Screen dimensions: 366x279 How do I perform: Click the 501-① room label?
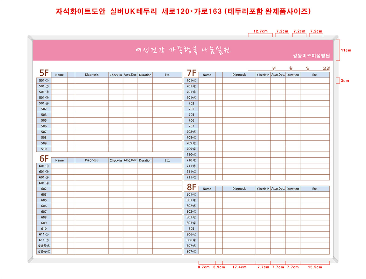pyautogui.click(x=44, y=81)
